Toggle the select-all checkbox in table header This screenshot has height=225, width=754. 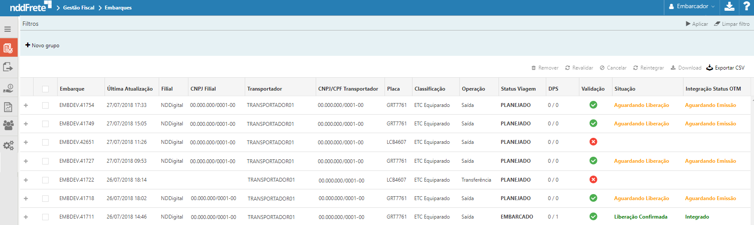coord(45,89)
